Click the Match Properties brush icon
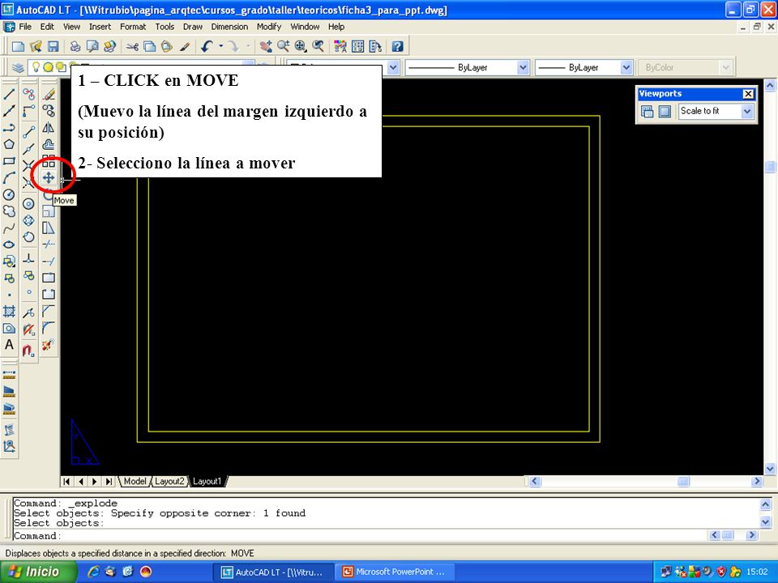 click(185, 47)
